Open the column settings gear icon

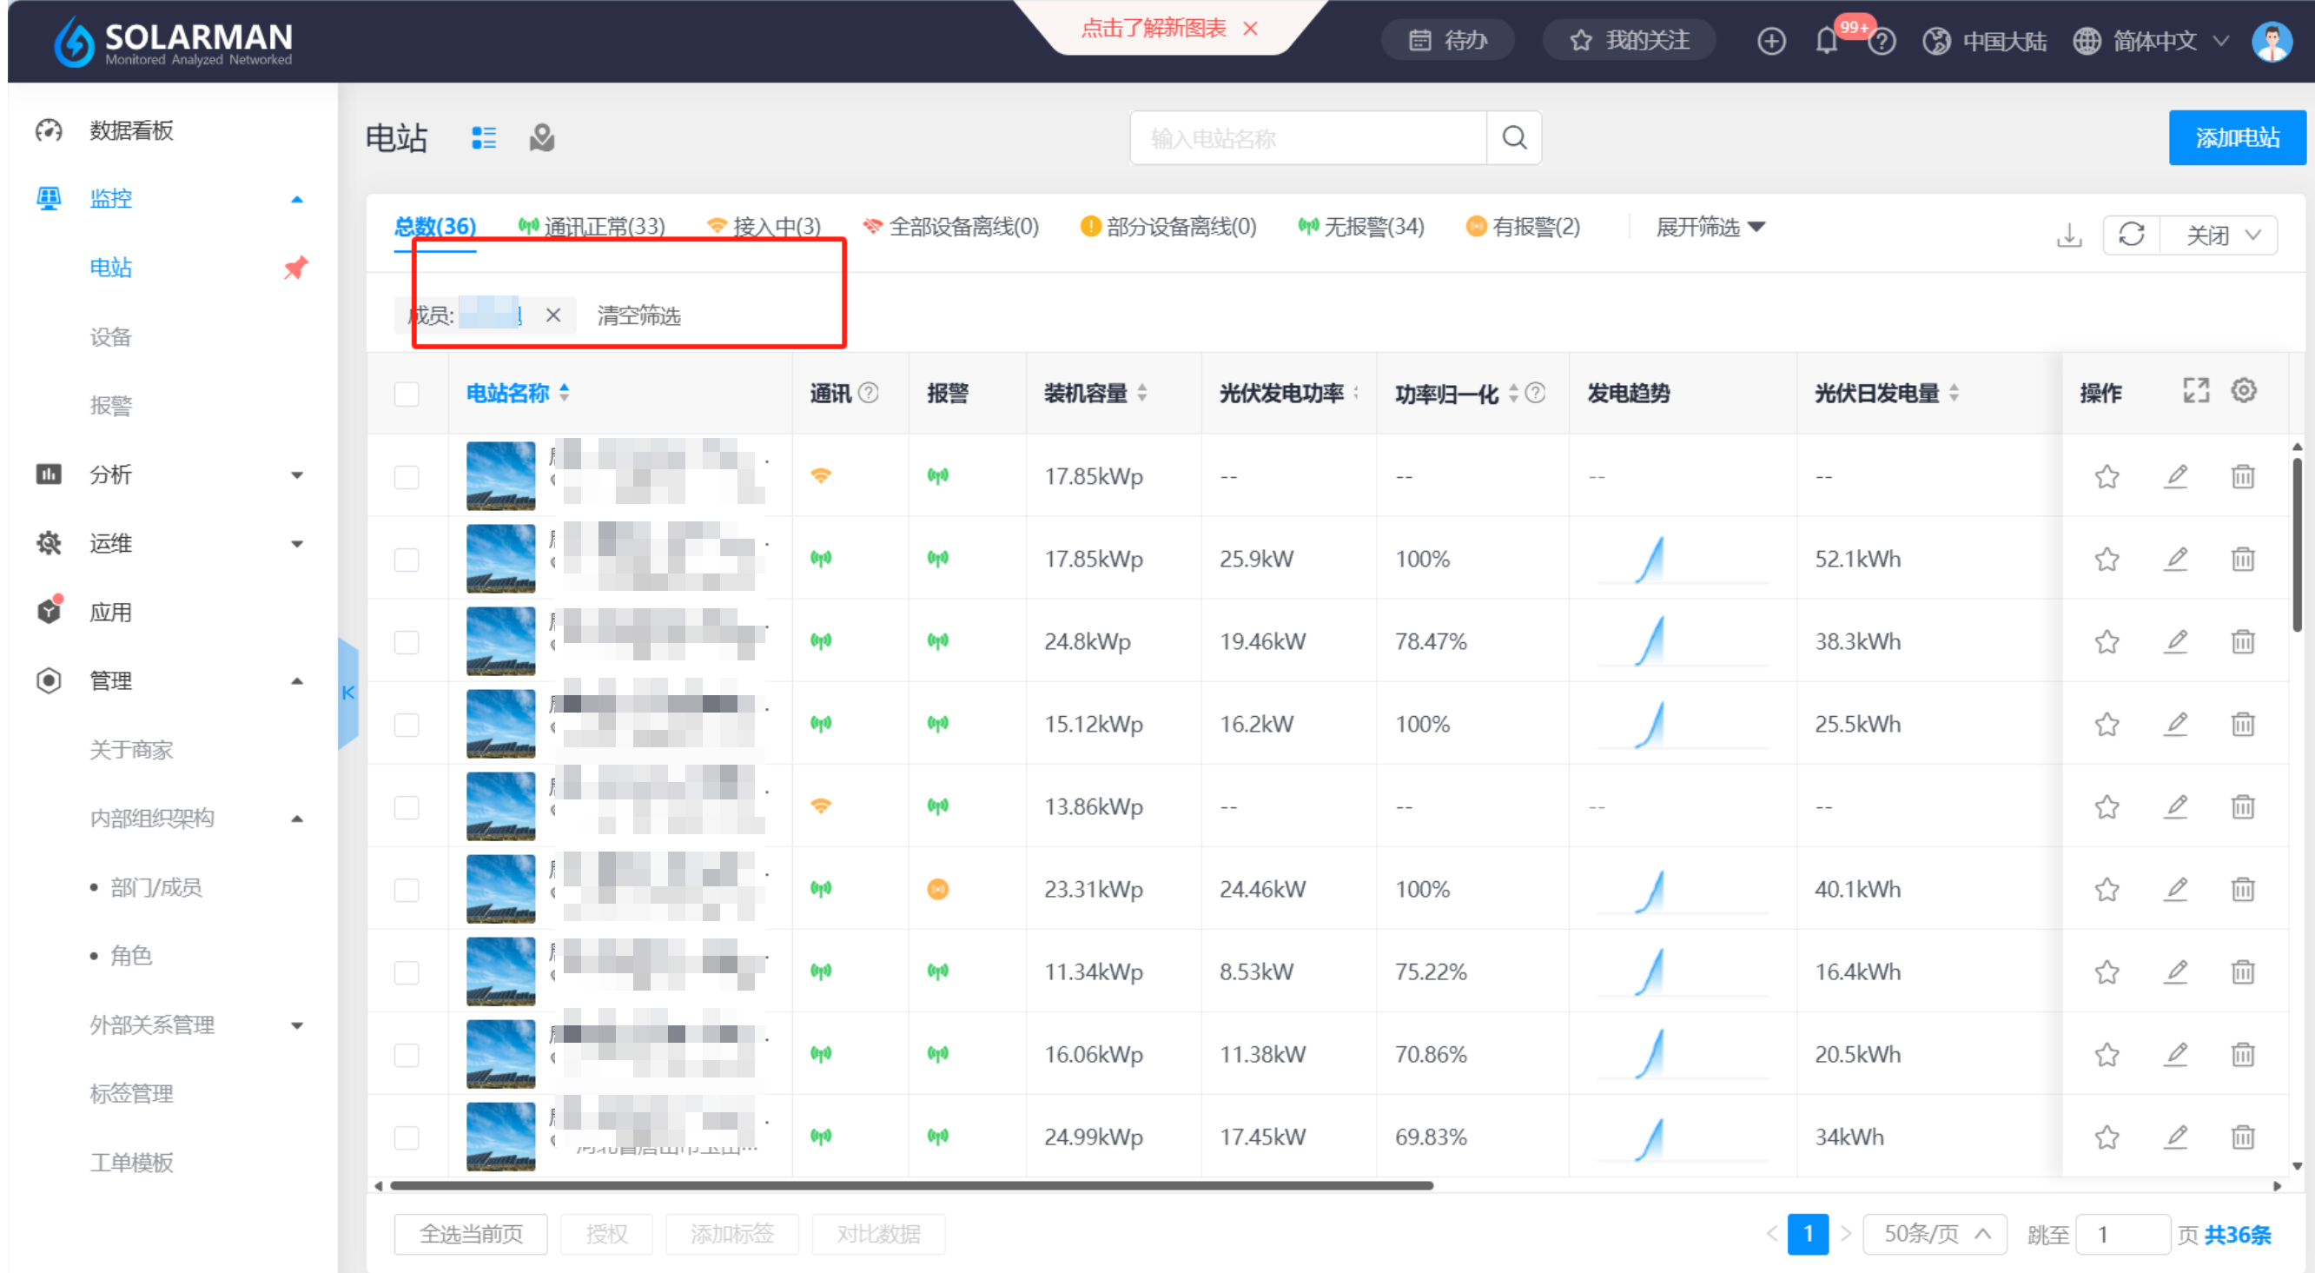[2243, 391]
